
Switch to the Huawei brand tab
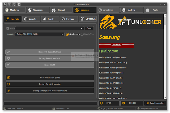point(61,10)
